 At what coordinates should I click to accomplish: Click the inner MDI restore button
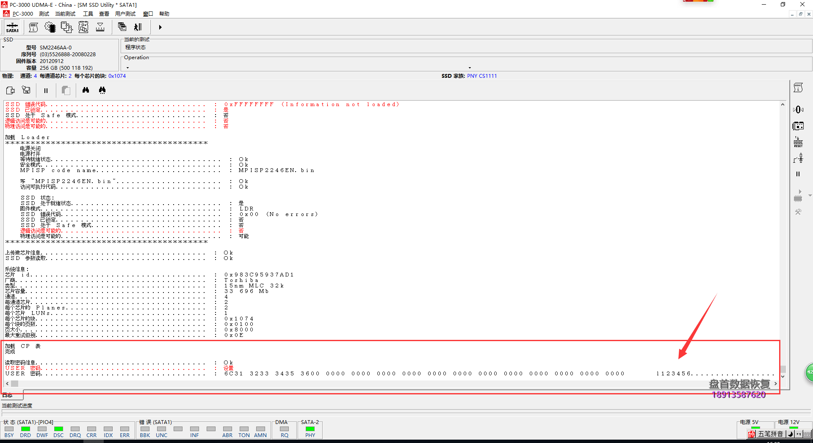[801, 14]
